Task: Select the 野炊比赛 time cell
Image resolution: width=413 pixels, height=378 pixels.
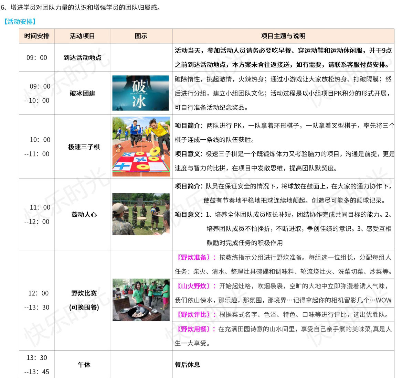Action: coord(37,300)
